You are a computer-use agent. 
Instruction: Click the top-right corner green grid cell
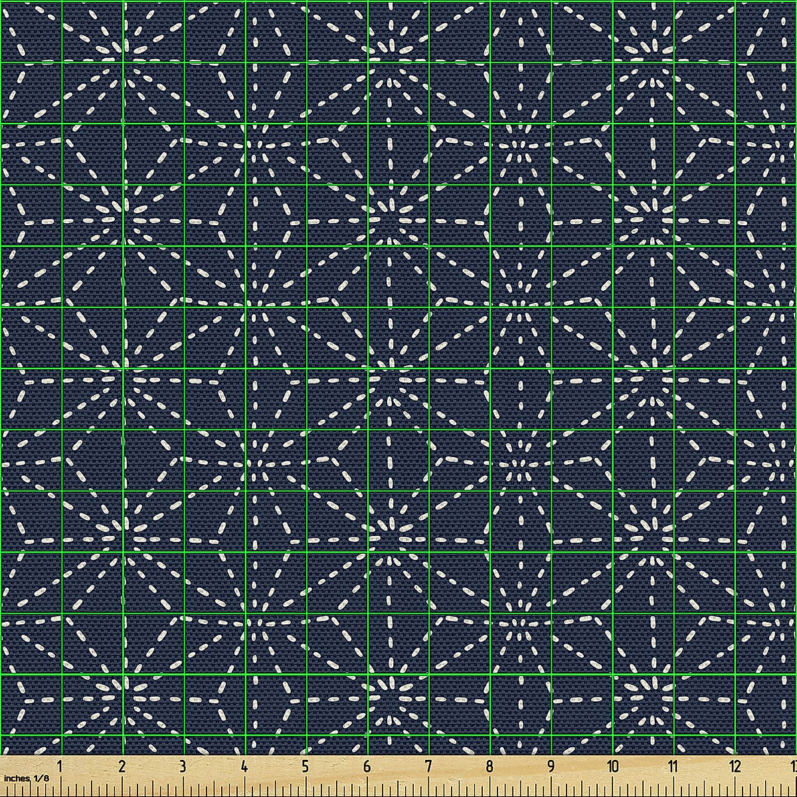click(x=766, y=31)
